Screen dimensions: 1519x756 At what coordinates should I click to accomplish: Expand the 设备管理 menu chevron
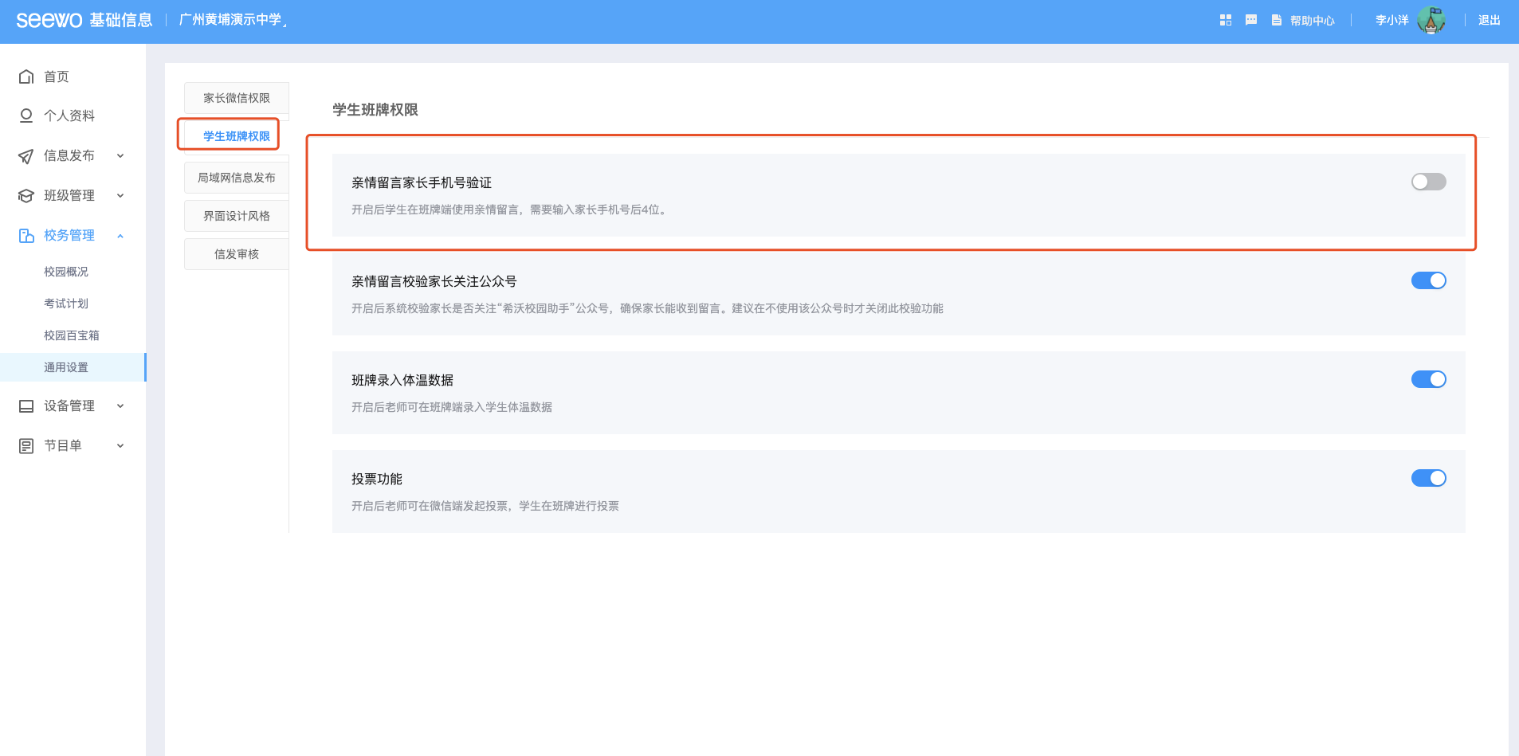point(120,406)
